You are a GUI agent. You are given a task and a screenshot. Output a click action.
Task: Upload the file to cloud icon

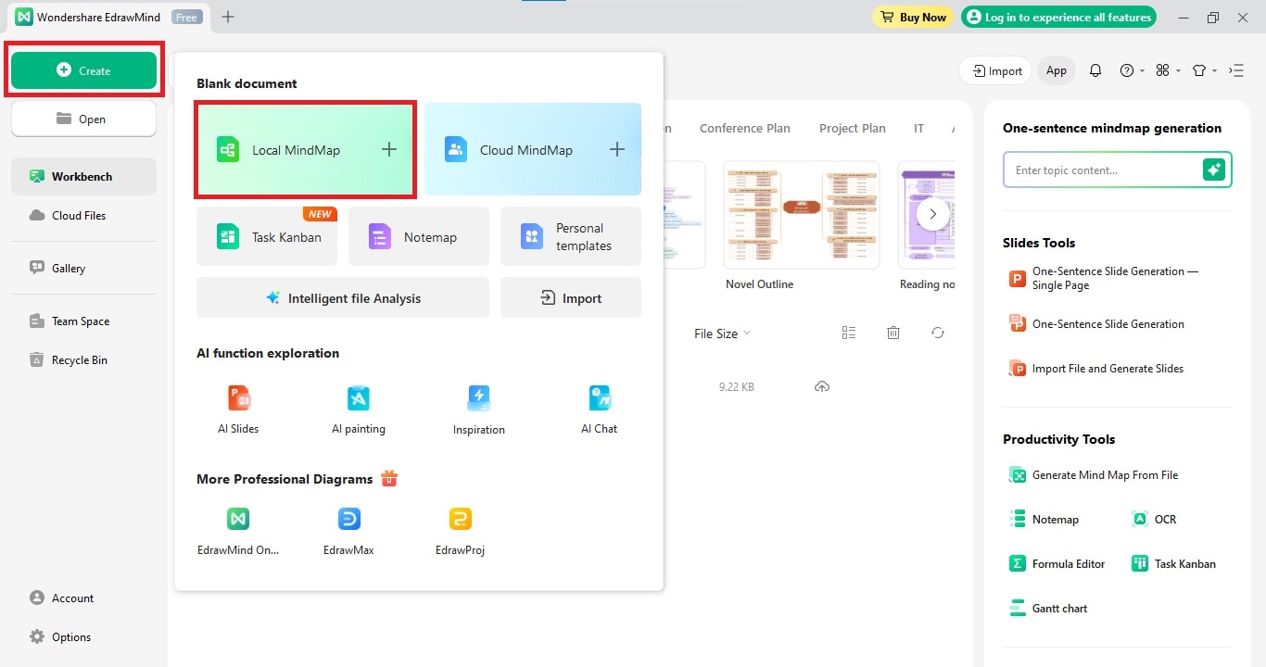[822, 386]
